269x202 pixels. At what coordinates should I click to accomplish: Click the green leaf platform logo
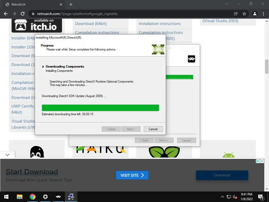click(164, 152)
